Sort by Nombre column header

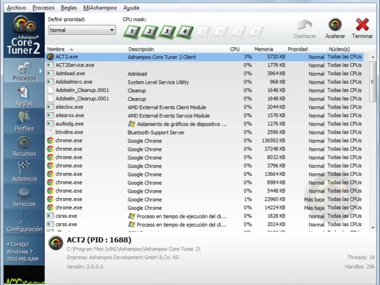pos(86,49)
